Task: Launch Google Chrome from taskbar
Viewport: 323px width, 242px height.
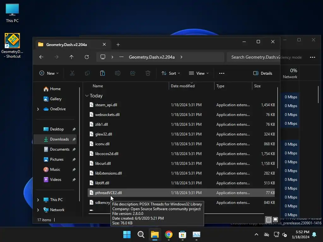Action: click(x=169, y=234)
